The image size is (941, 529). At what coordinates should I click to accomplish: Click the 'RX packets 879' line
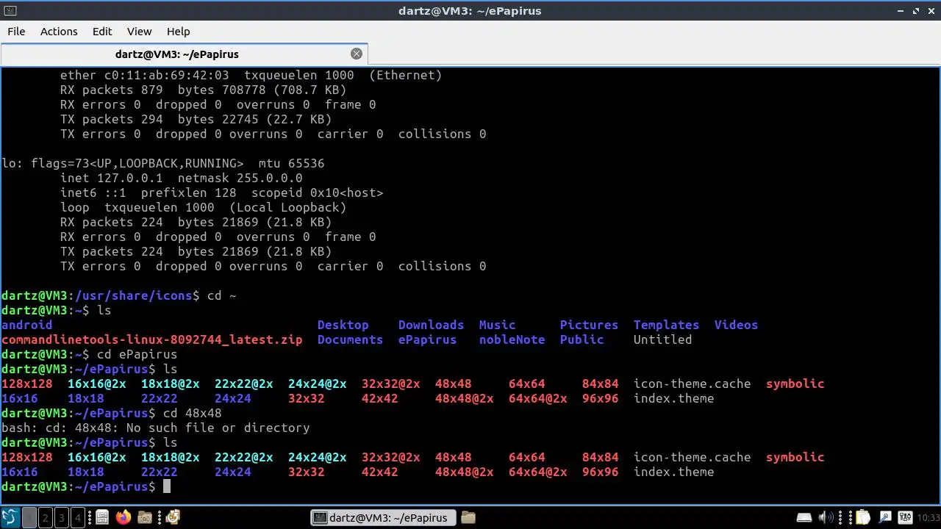coord(204,90)
